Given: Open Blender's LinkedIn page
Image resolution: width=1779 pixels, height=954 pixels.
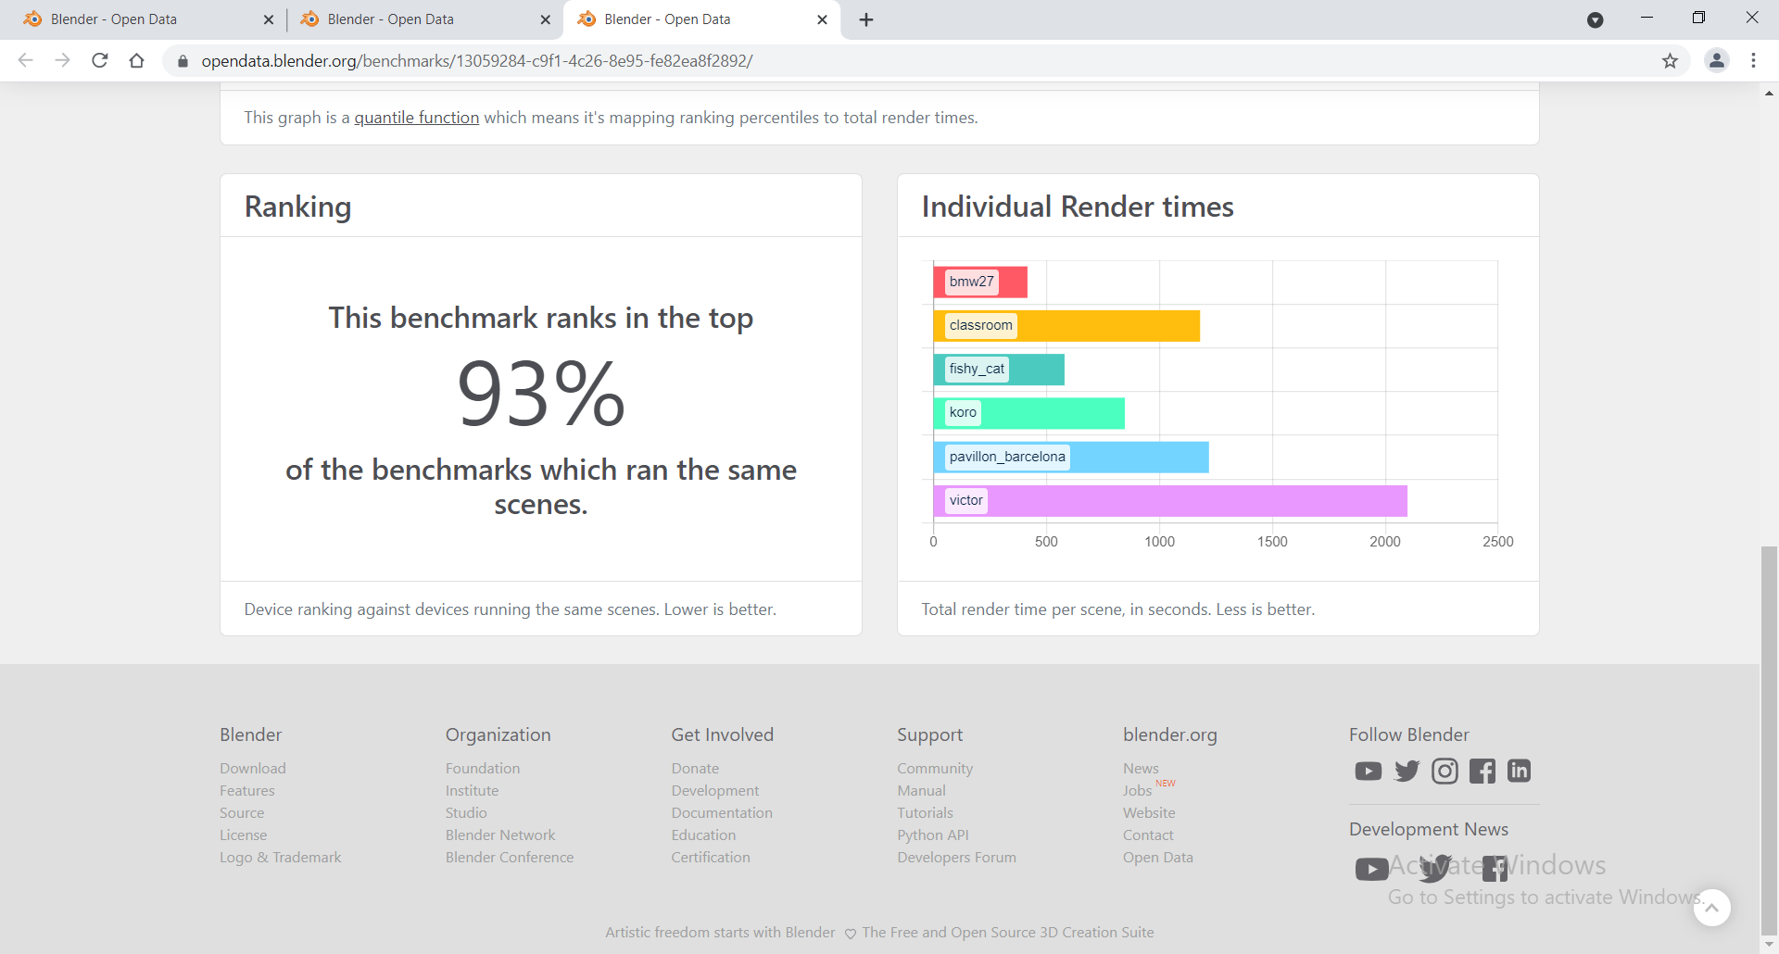Looking at the screenshot, I should pyautogui.click(x=1519, y=771).
